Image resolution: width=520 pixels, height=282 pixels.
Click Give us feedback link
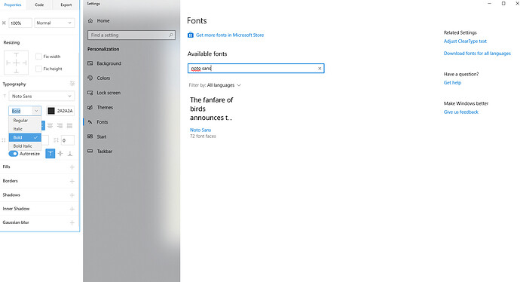coord(461,112)
